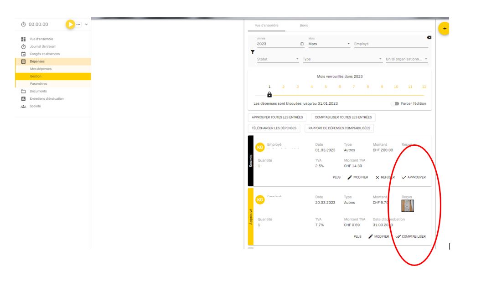The image size is (481, 281).
Task: Open the Mois dropdown showing Mars
Action: pyautogui.click(x=329, y=44)
